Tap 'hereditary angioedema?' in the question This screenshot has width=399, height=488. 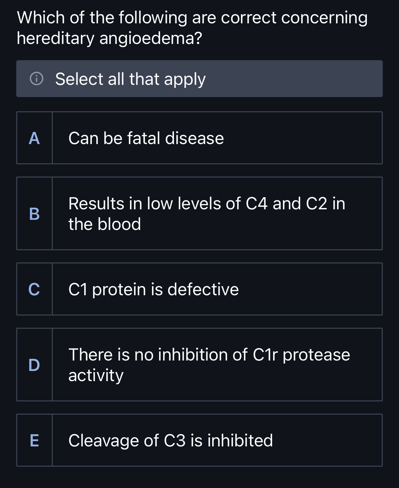point(109,38)
